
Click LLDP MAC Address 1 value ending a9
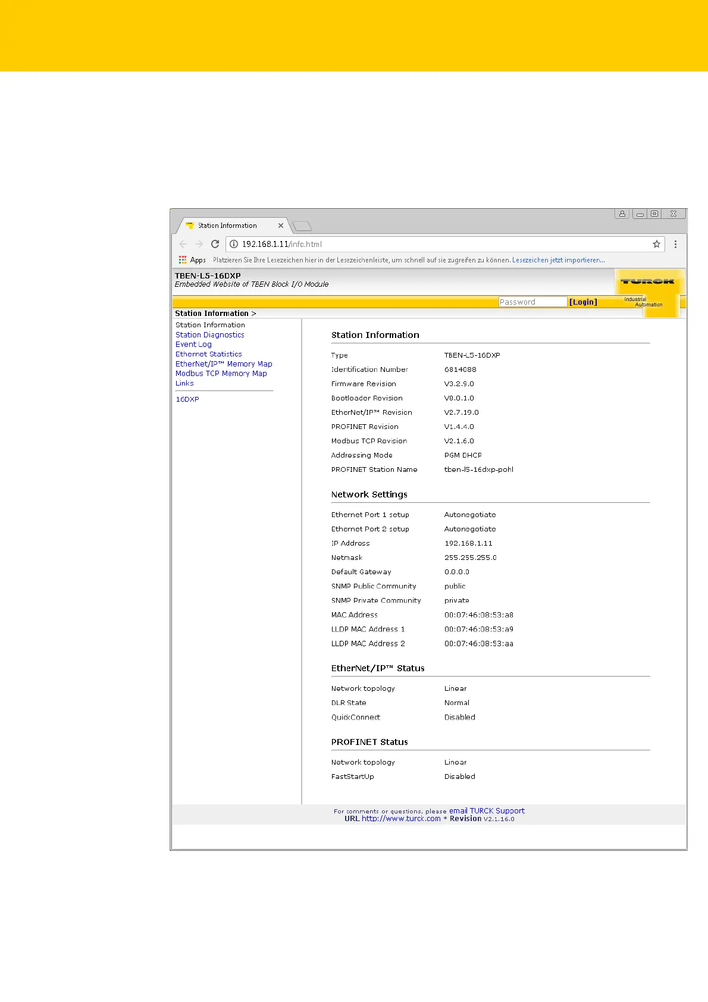tap(478, 629)
